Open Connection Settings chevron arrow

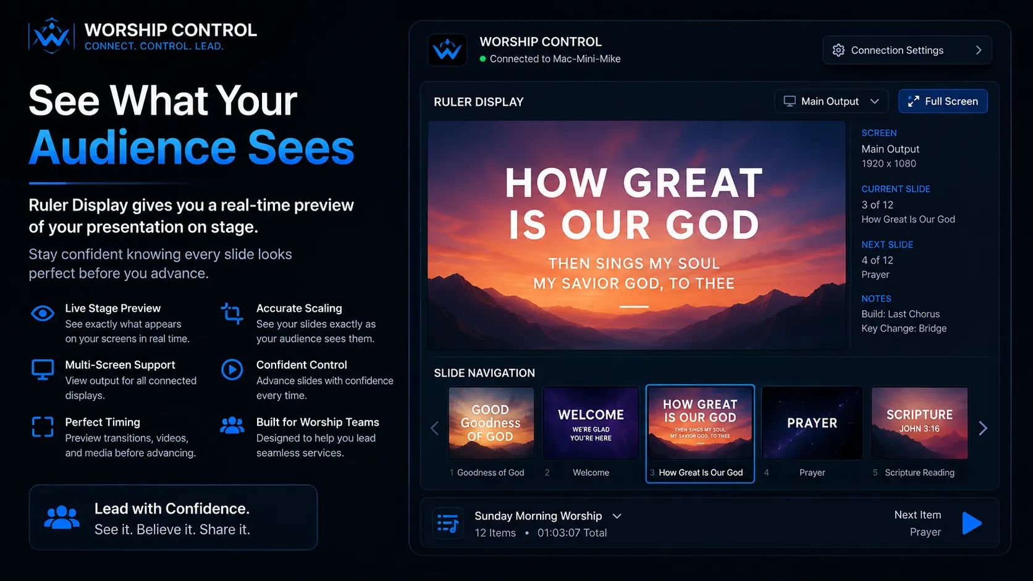979,50
